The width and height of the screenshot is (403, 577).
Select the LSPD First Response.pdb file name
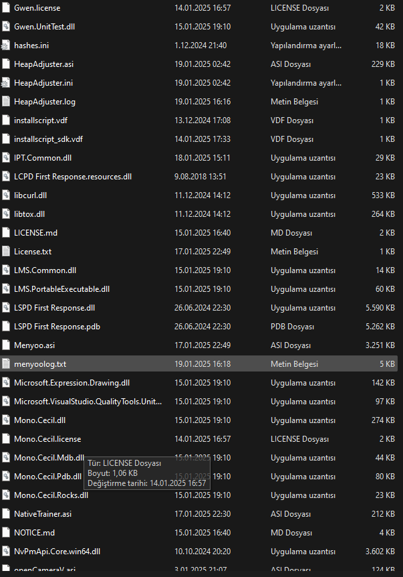tap(57, 327)
